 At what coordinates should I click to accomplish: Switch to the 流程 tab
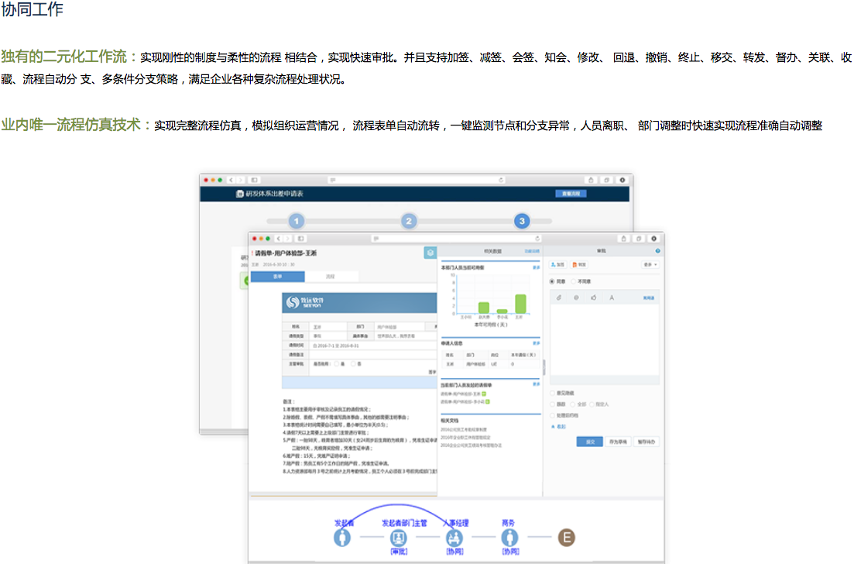click(331, 277)
